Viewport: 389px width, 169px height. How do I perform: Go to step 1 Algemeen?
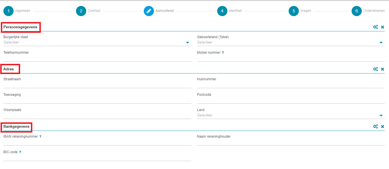(9, 11)
